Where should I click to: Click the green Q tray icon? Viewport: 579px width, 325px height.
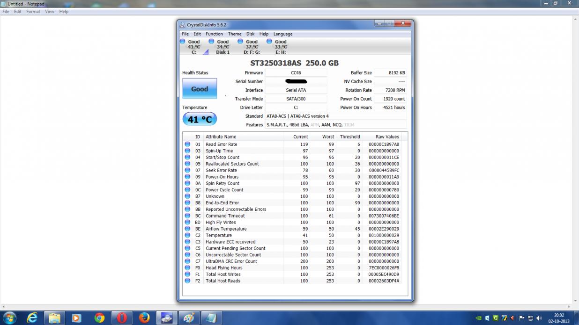[x=496, y=318]
